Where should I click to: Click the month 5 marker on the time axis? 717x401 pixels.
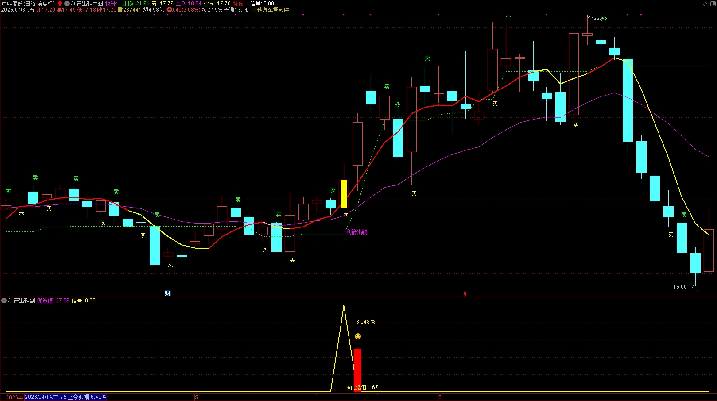pyautogui.click(x=196, y=397)
